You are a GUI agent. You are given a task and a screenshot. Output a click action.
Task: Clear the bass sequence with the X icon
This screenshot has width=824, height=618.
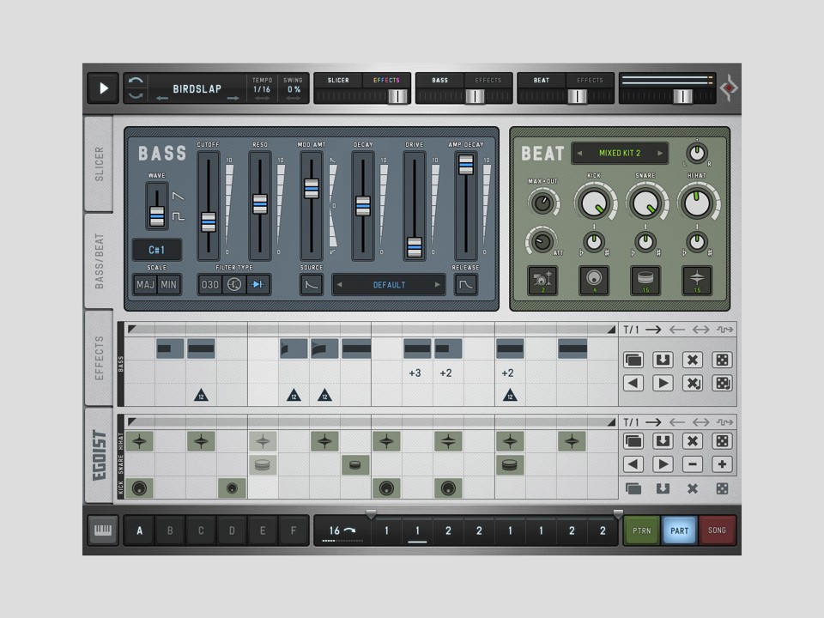693,360
